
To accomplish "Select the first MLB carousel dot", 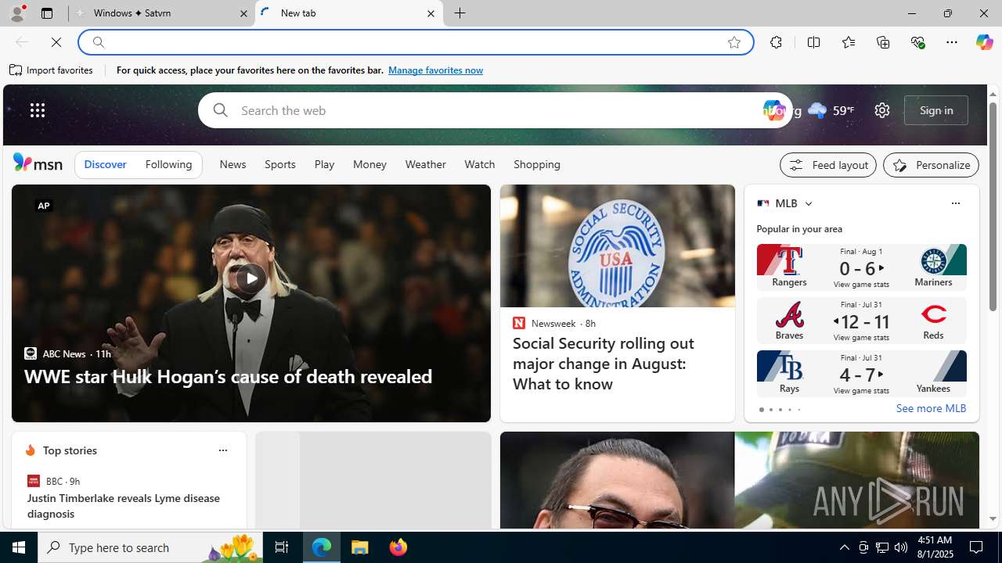I will pos(761,410).
